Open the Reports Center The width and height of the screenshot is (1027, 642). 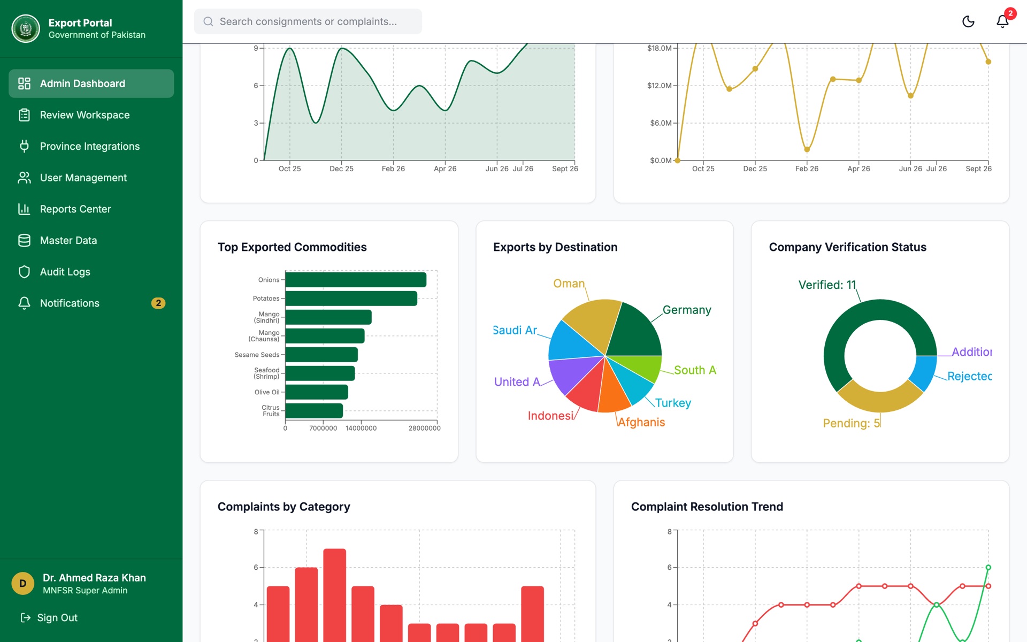point(91,209)
